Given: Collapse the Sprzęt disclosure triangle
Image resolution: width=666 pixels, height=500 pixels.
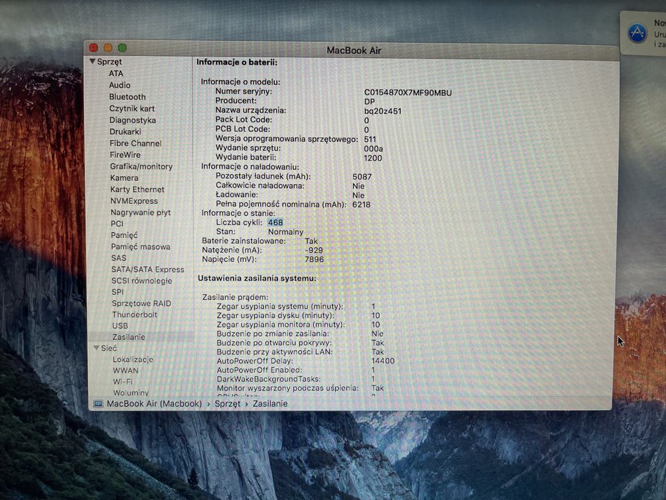Looking at the screenshot, I should coord(92,61).
